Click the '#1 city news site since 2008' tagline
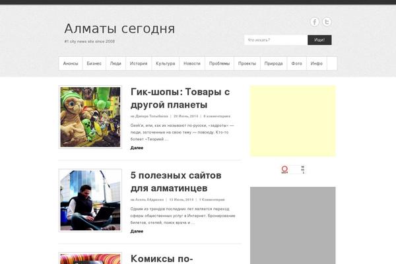 (89, 41)
